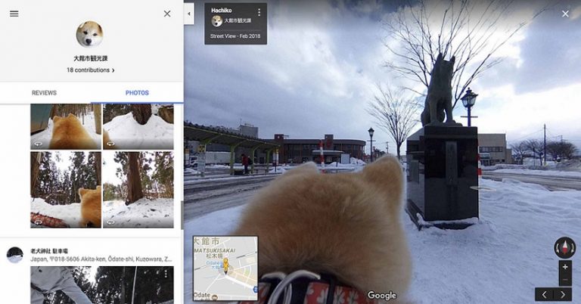
Task: Zoom in with the plus button
Action: pos(564,267)
